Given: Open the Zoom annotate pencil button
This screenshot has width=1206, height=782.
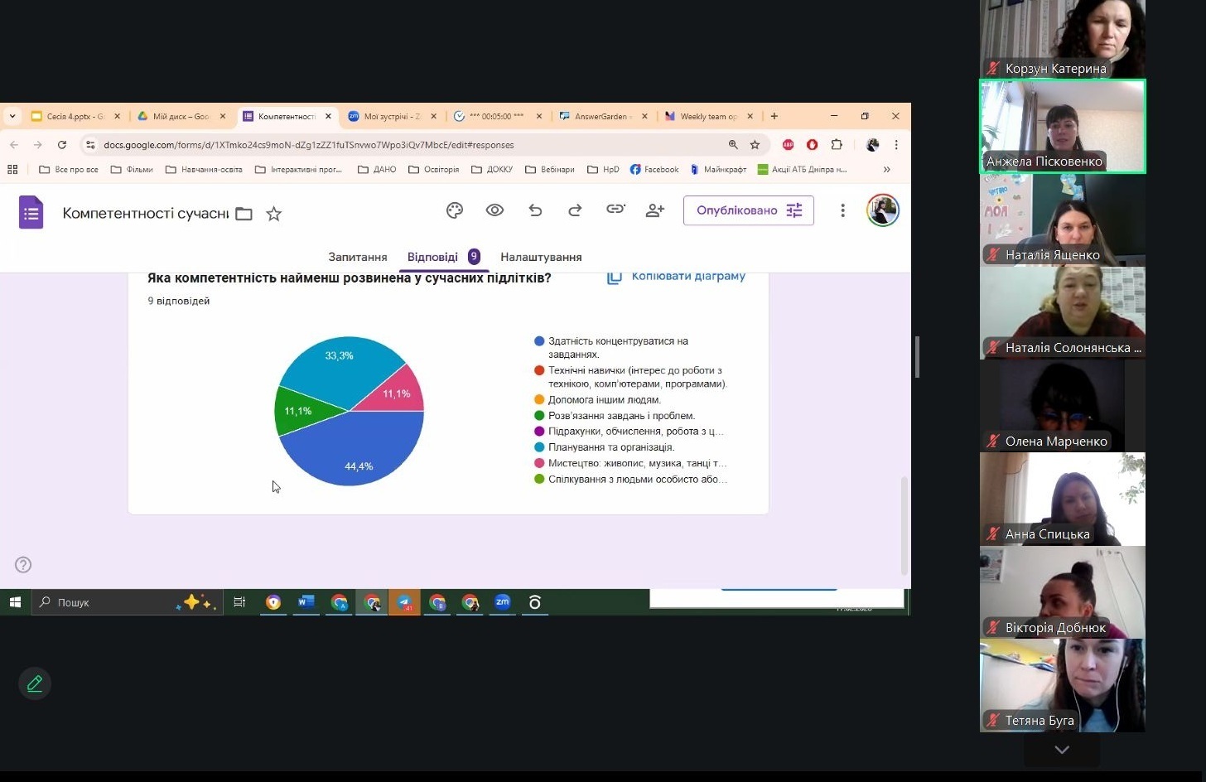Looking at the screenshot, I should pyautogui.click(x=35, y=683).
